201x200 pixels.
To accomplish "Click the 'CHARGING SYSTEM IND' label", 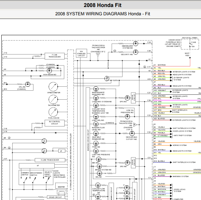I will [102, 102].
